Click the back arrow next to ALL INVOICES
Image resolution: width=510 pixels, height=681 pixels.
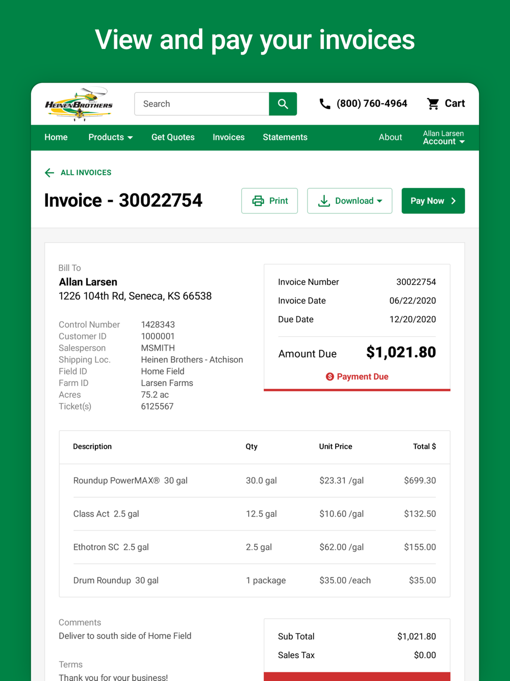(49, 173)
